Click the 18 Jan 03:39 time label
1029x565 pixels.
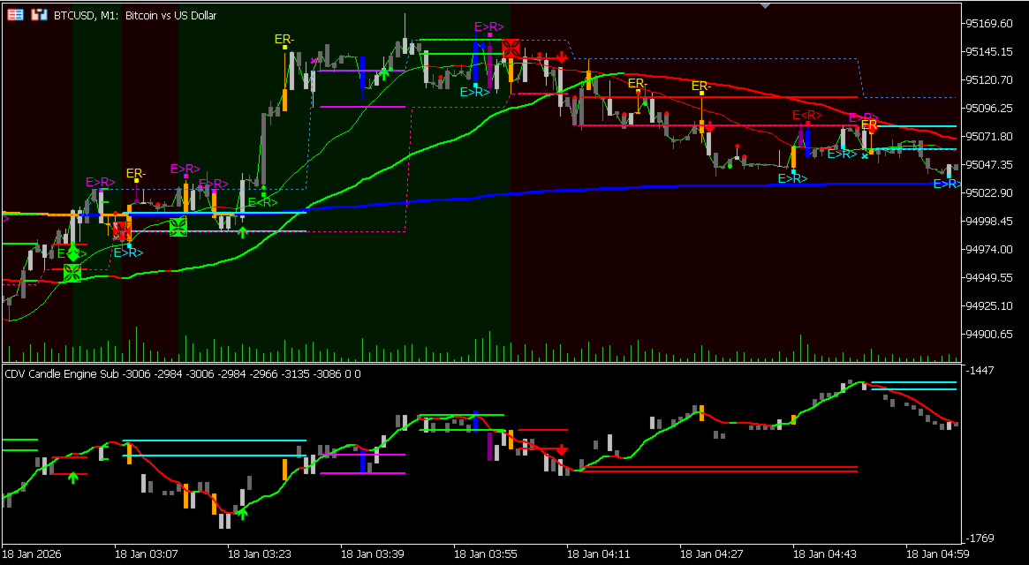pos(372,554)
